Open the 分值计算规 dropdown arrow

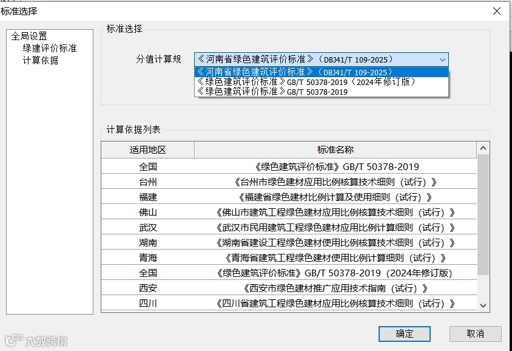[x=442, y=60]
